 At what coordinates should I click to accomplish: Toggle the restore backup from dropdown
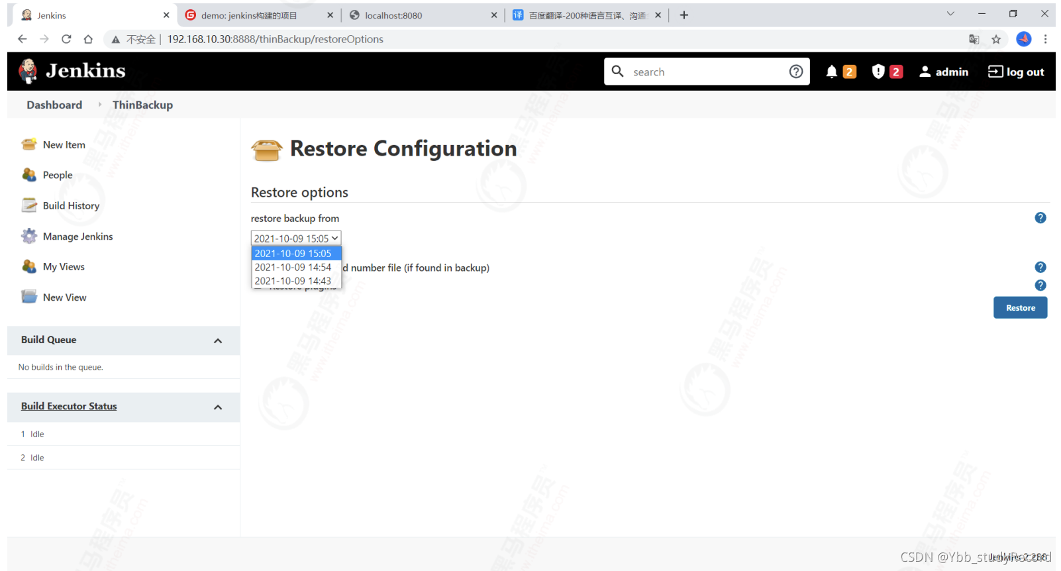click(296, 238)
